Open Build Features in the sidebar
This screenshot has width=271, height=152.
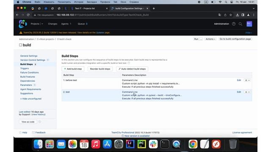click(x=28, y=77)
